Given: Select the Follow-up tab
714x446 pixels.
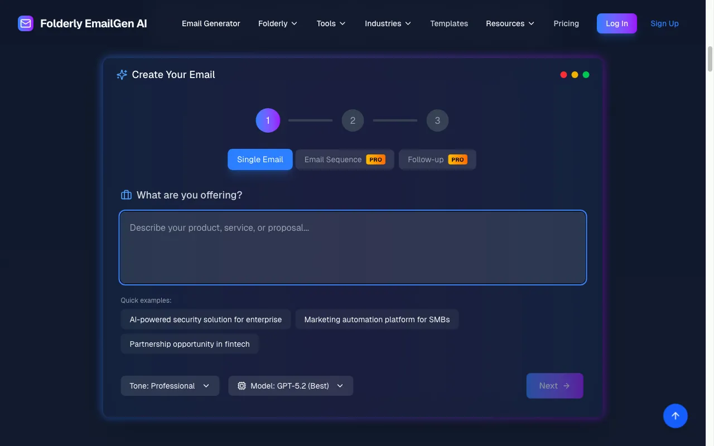Looking at the screenshot, I should (x=437, y=159).
